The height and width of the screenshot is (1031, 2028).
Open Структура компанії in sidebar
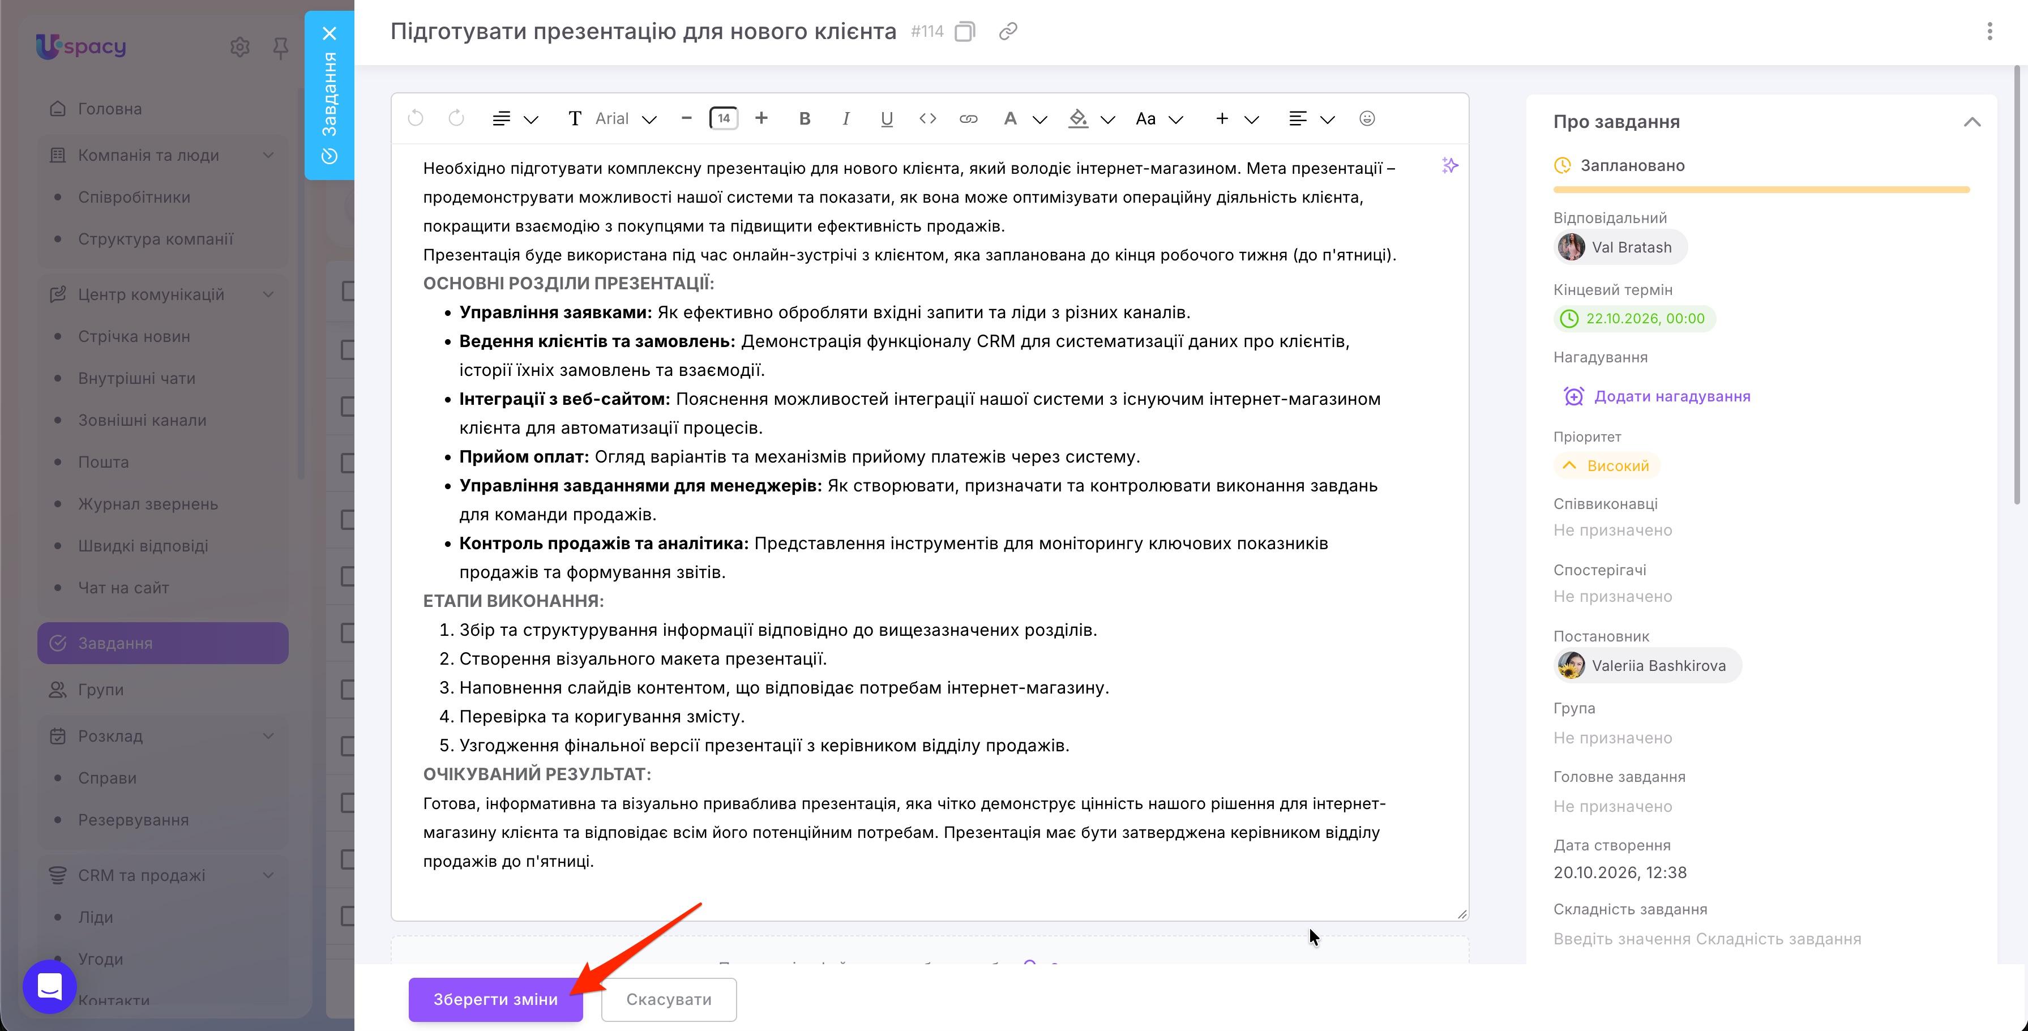(x=156, y=238)
